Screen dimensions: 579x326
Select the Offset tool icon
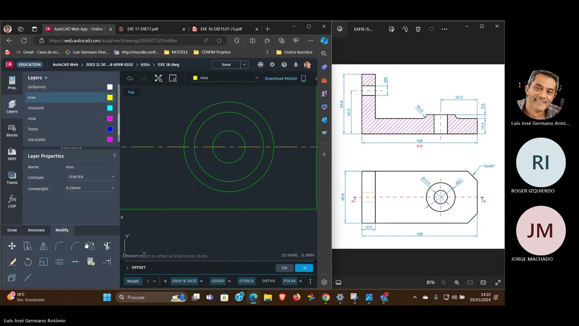pos(59,262)
